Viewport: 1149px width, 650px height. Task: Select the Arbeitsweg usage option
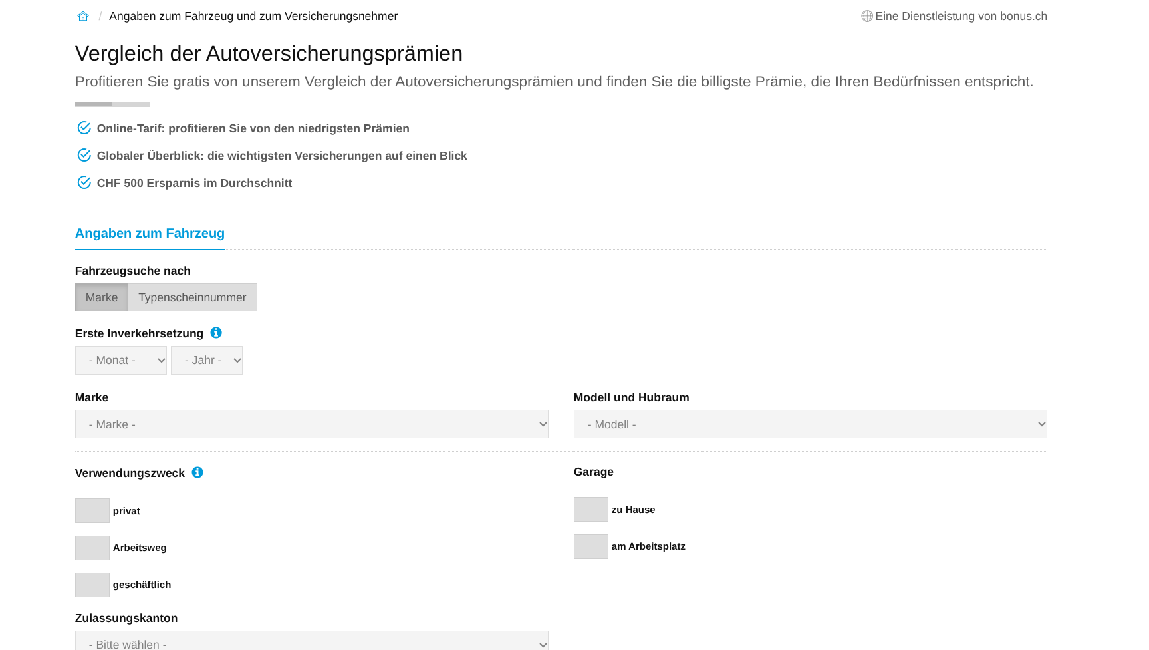[x=92, y=548]
